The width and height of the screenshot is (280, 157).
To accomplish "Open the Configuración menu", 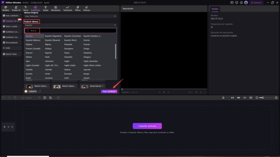I will pos(36,2).
